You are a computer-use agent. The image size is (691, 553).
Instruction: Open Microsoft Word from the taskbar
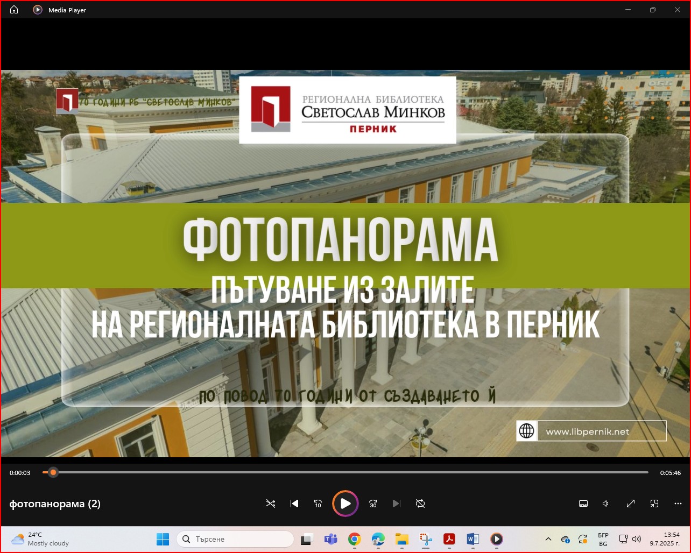[x=473, y=539]
